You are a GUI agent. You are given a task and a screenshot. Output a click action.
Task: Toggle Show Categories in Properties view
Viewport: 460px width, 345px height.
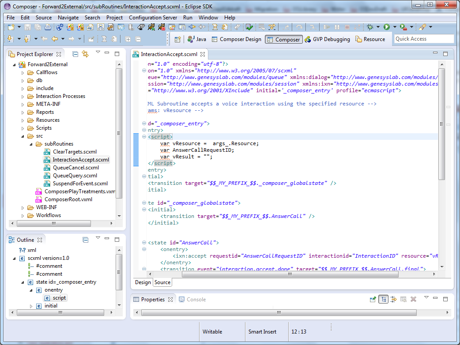(x=384, y=299)
